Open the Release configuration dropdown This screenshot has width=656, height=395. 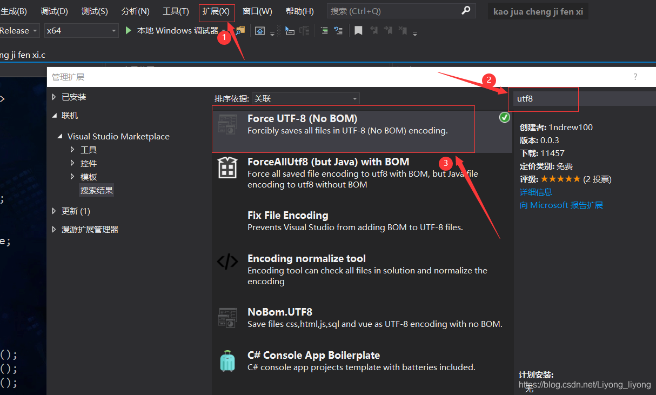(19, 31)
